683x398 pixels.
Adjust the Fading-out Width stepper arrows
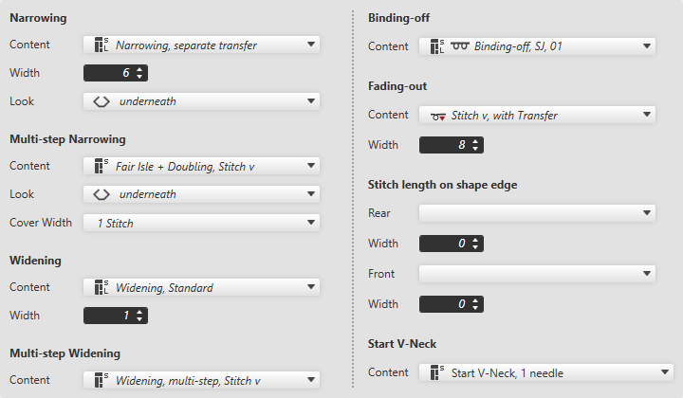click(x=475, y=145)
